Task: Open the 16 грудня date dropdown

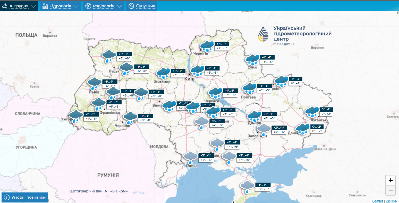Action: click(19, 6)
